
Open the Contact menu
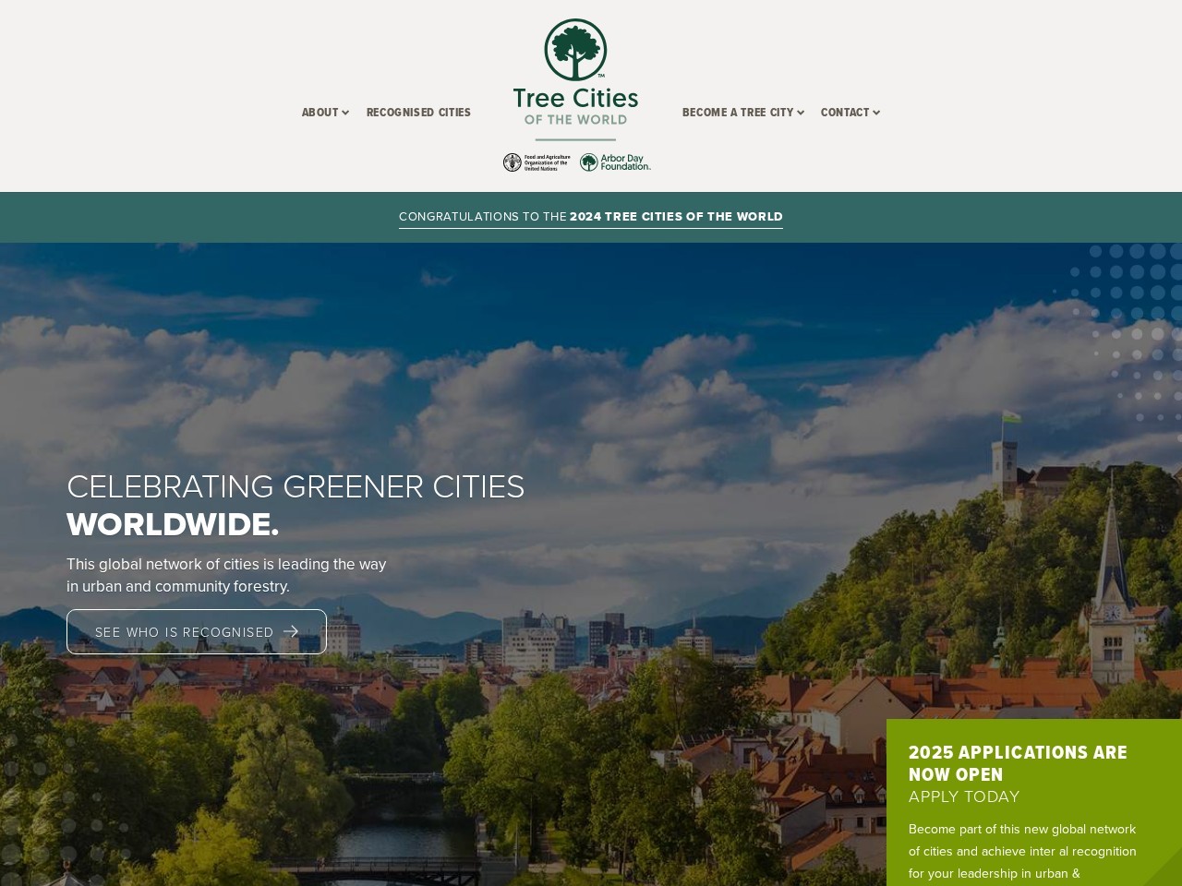(x=844, y=113)
